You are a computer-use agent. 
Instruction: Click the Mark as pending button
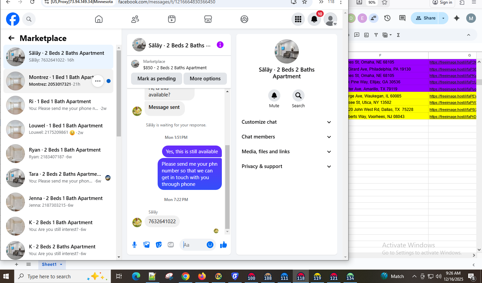157,79
